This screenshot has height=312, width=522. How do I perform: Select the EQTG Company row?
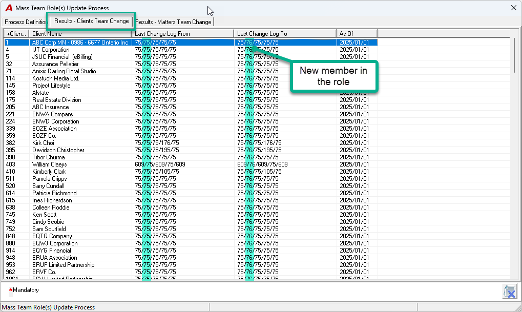click(x=191, y=236)
